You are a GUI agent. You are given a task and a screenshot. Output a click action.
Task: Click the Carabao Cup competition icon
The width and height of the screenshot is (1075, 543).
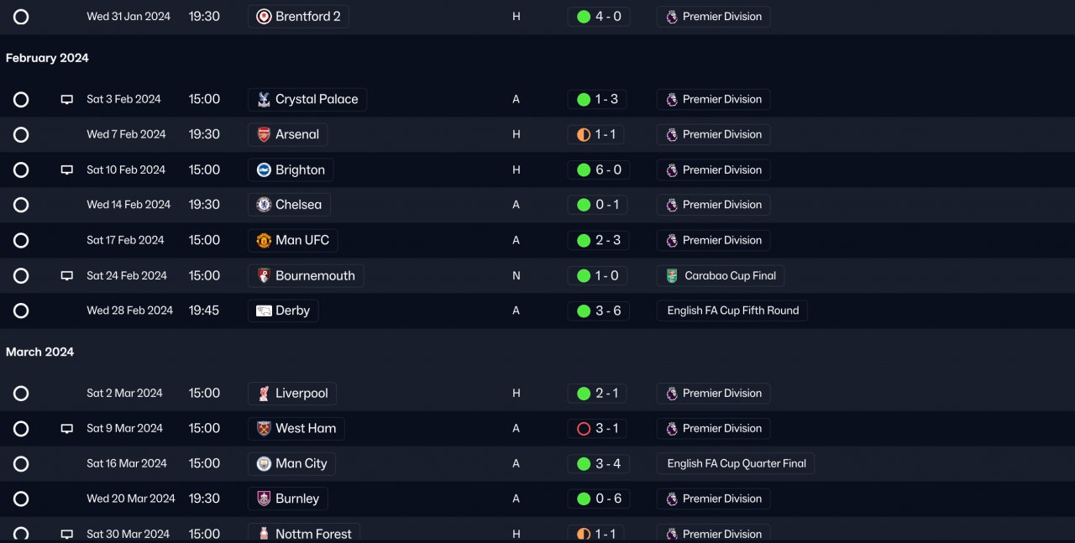672,275
